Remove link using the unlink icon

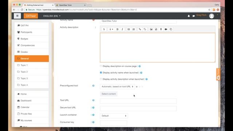click(145, 29)
